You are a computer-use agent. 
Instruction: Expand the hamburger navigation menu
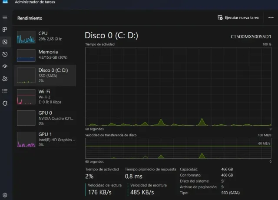(5, 17)
